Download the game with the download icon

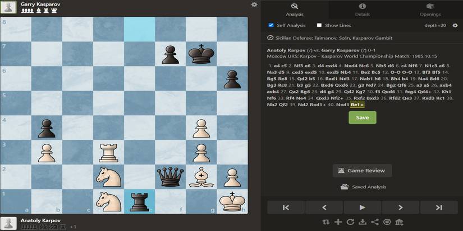point(363,222)
